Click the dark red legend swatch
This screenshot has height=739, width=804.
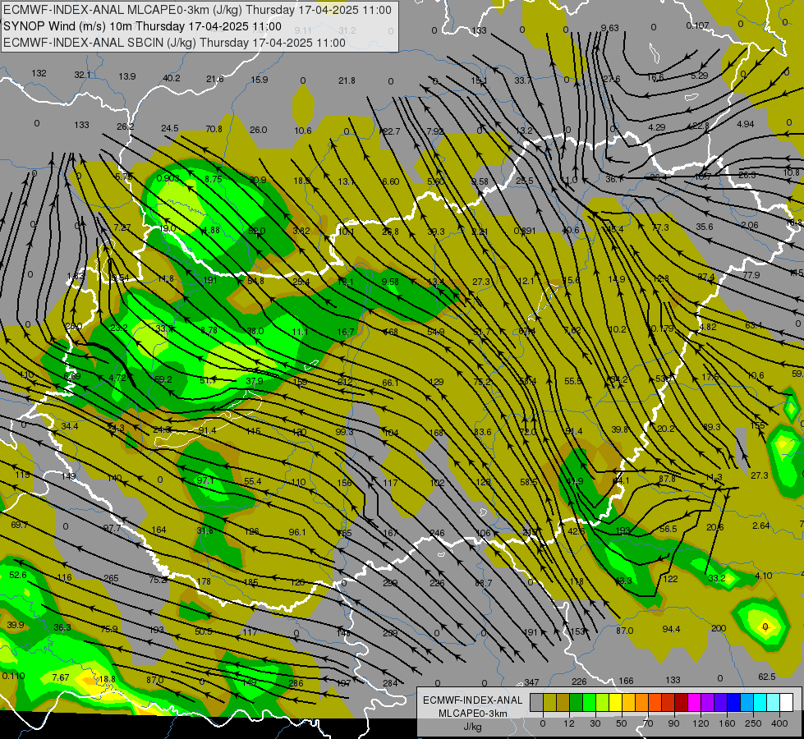(x=681, y=702)
